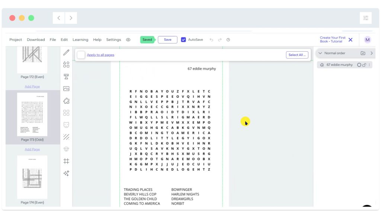Add a new folder in layers panel
This screenshot has width=381, height=218.
tap(363, 53)
